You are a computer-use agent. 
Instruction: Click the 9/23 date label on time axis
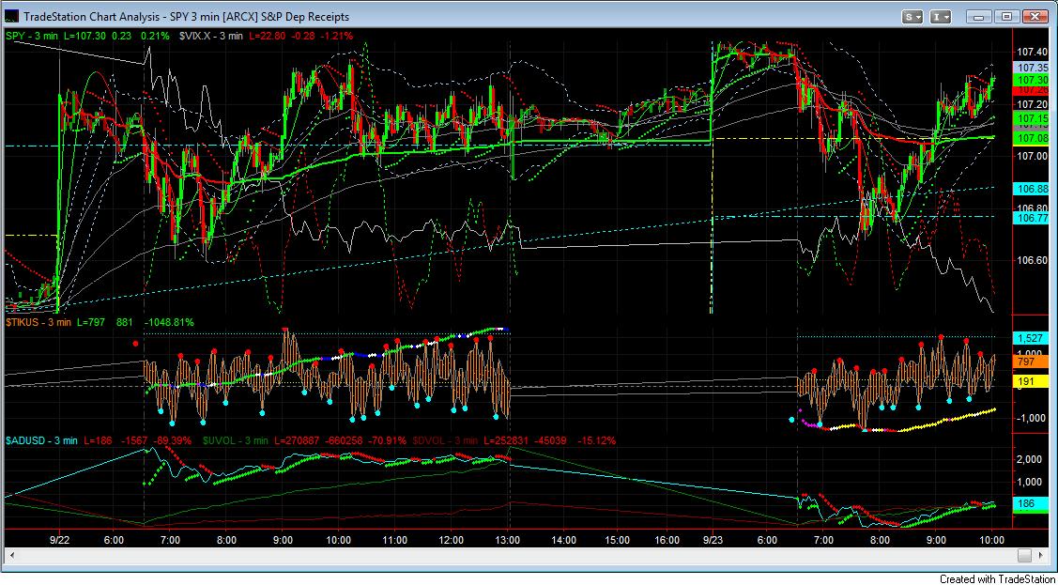[x=715, y=540]
